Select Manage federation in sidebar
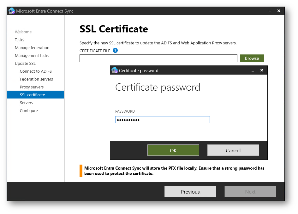The image size is (298, 214). (x=32, y=48)
